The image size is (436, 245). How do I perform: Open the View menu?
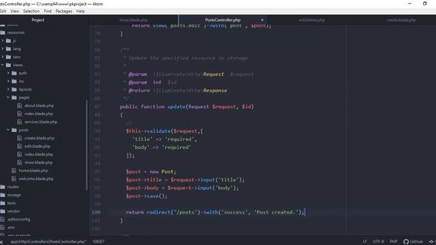click(x=14, y=11)
